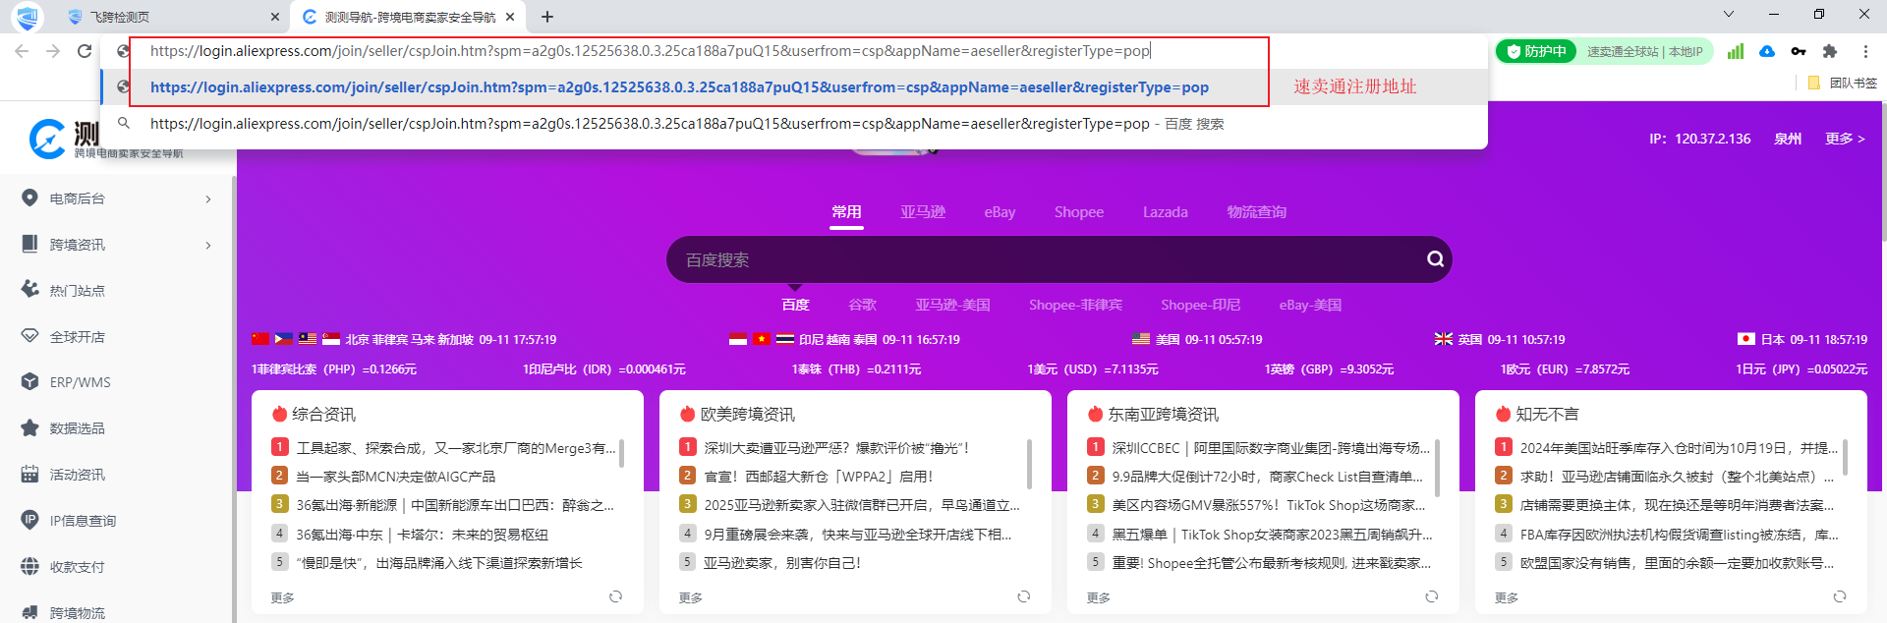Click the green signal bars icon
1887x623 pixels.
tap(1736, 51)
